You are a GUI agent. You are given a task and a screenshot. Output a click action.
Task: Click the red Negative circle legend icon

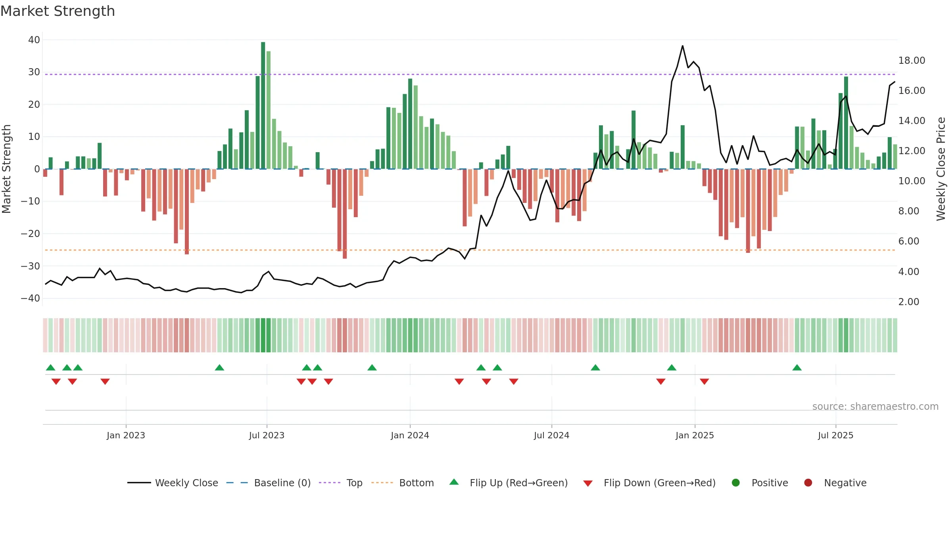point(808,483)
